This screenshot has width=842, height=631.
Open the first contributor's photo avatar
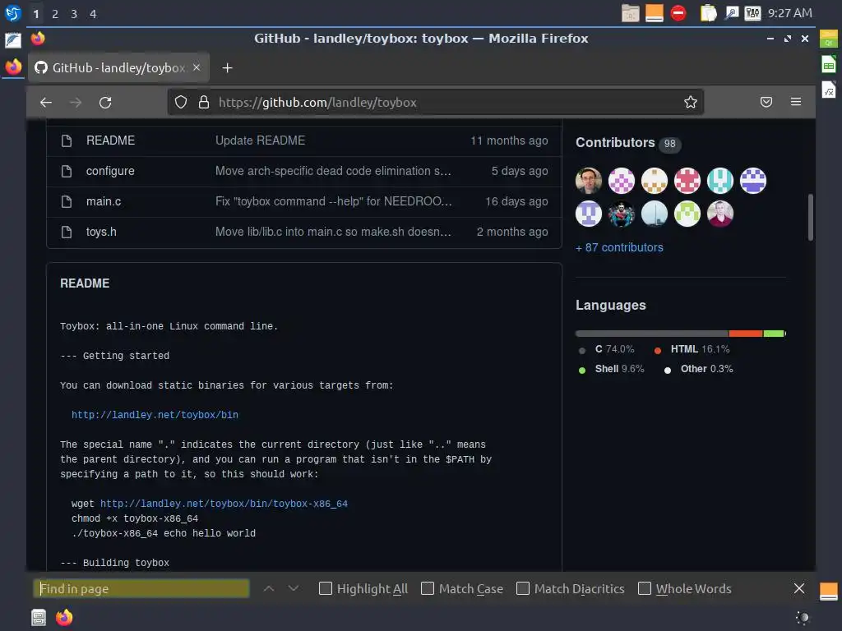click(589, 181)
